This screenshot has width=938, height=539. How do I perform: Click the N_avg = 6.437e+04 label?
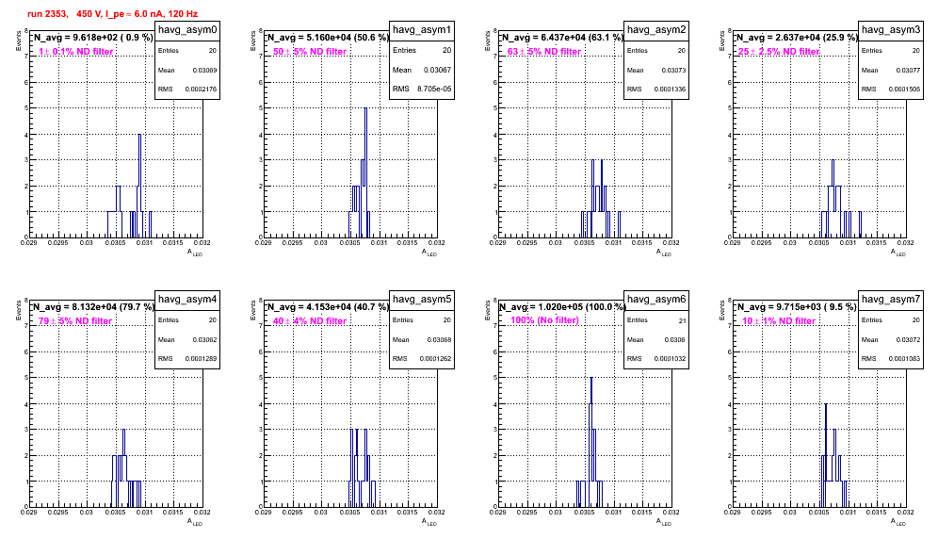562,37
